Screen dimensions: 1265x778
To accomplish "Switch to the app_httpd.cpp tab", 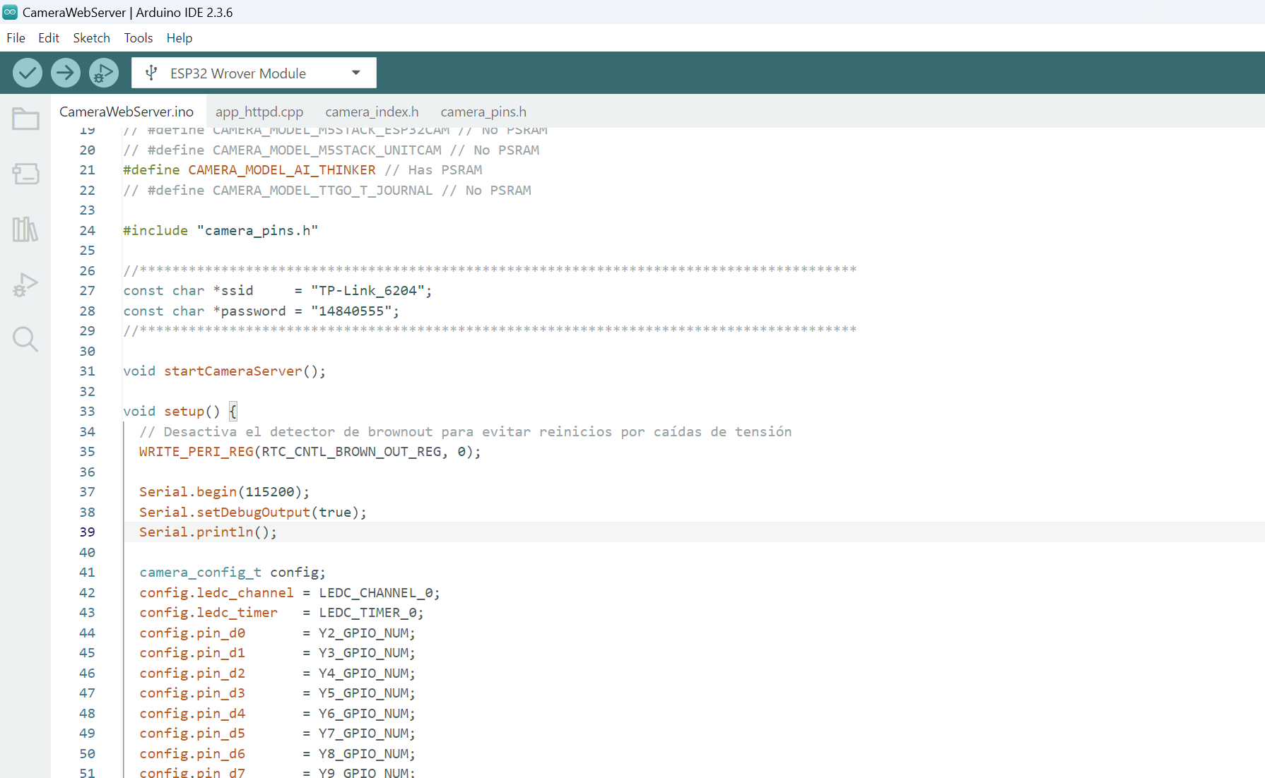I will tap(259, 112).
